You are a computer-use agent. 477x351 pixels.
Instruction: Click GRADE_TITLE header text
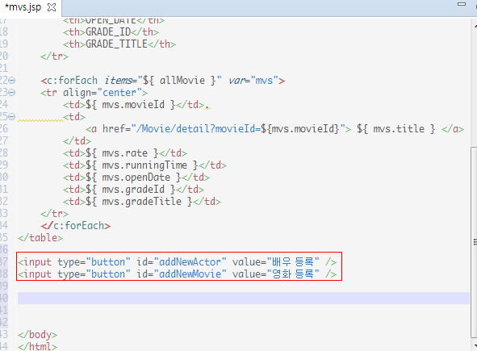(116, 44)
